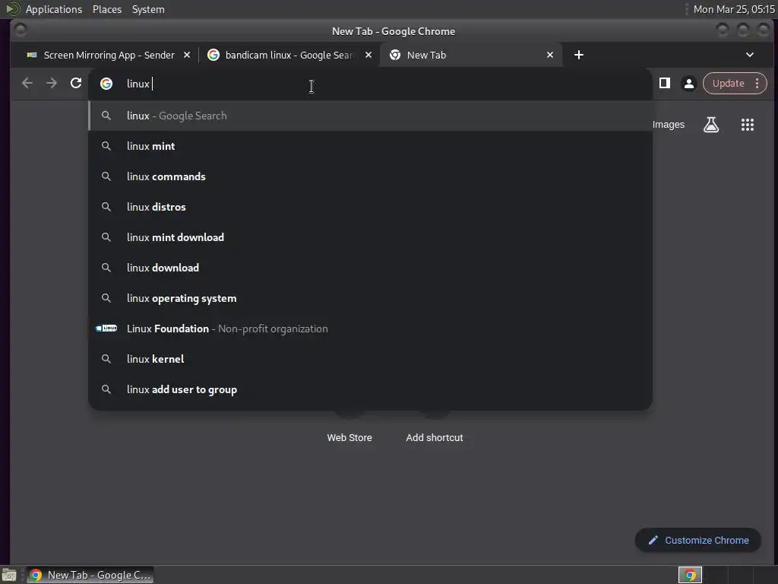Open the Web Store shortcut
This screenshot has height=584, width=778.
[x=349, y=437]
